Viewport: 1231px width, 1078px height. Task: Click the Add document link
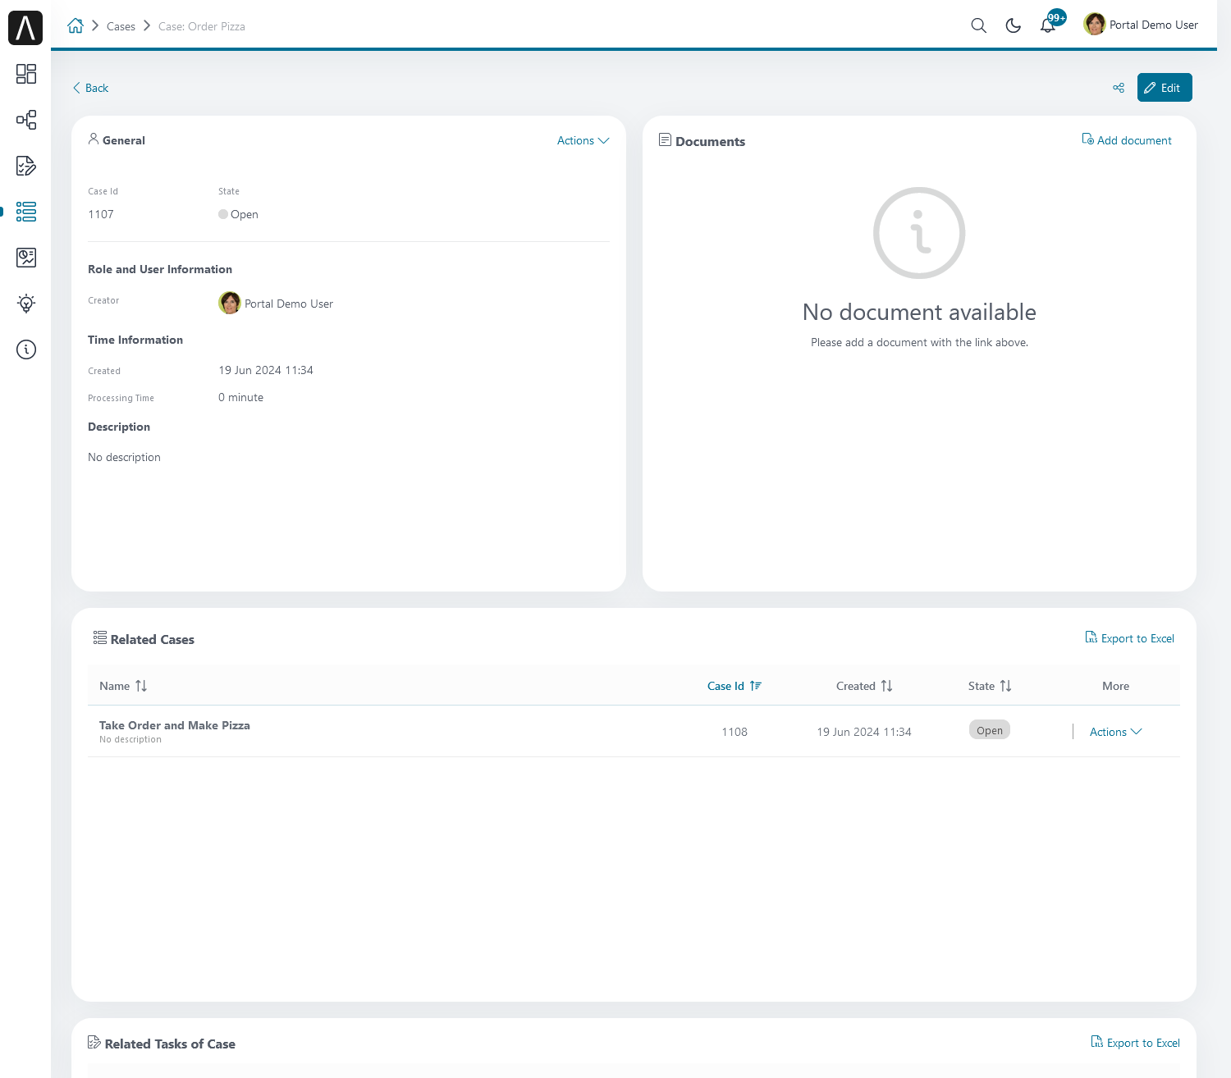coord(1127,140)
